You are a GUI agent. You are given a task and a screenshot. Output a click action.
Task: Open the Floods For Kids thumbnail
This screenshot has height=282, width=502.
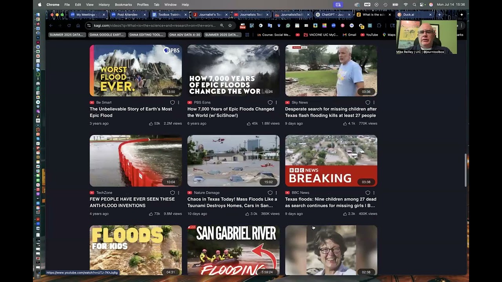coord(136,250)
